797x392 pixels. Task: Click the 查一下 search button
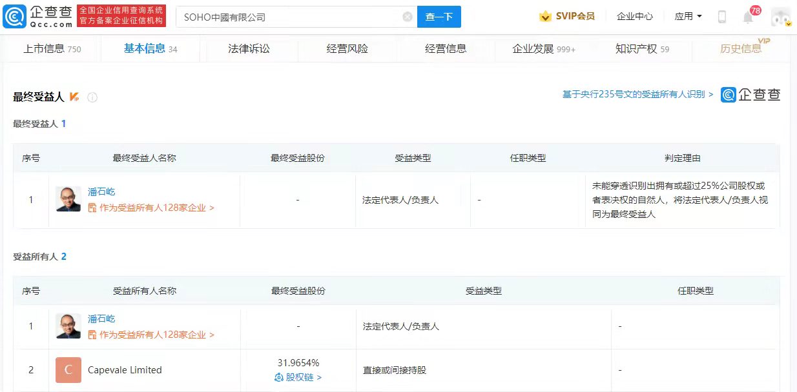[x=439, y=17]
